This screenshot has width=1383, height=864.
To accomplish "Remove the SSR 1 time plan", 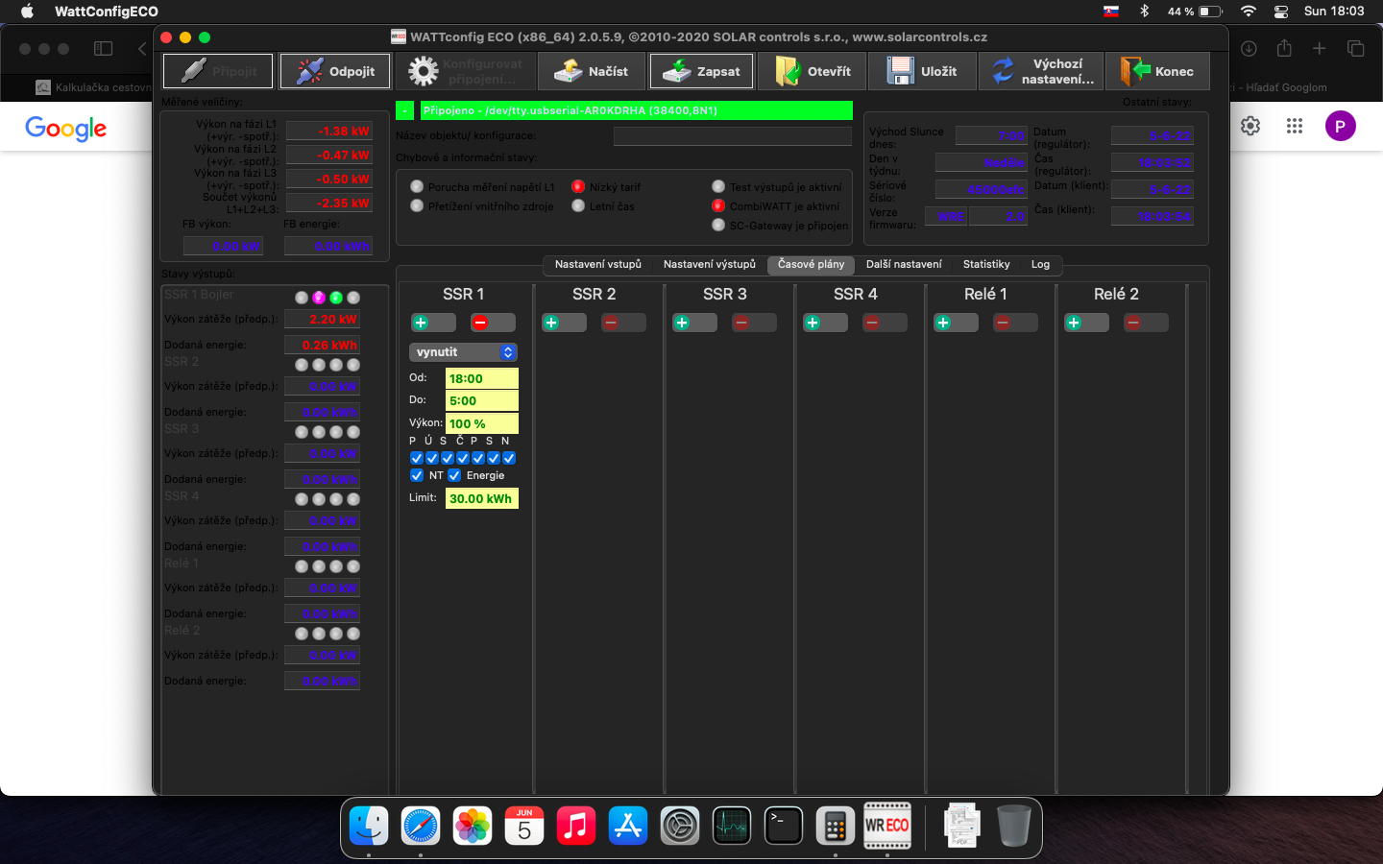I will (x=480, y=323).
